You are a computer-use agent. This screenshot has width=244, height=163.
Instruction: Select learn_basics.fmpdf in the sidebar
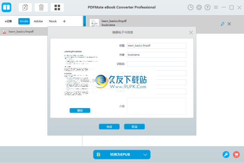point(24,31)
